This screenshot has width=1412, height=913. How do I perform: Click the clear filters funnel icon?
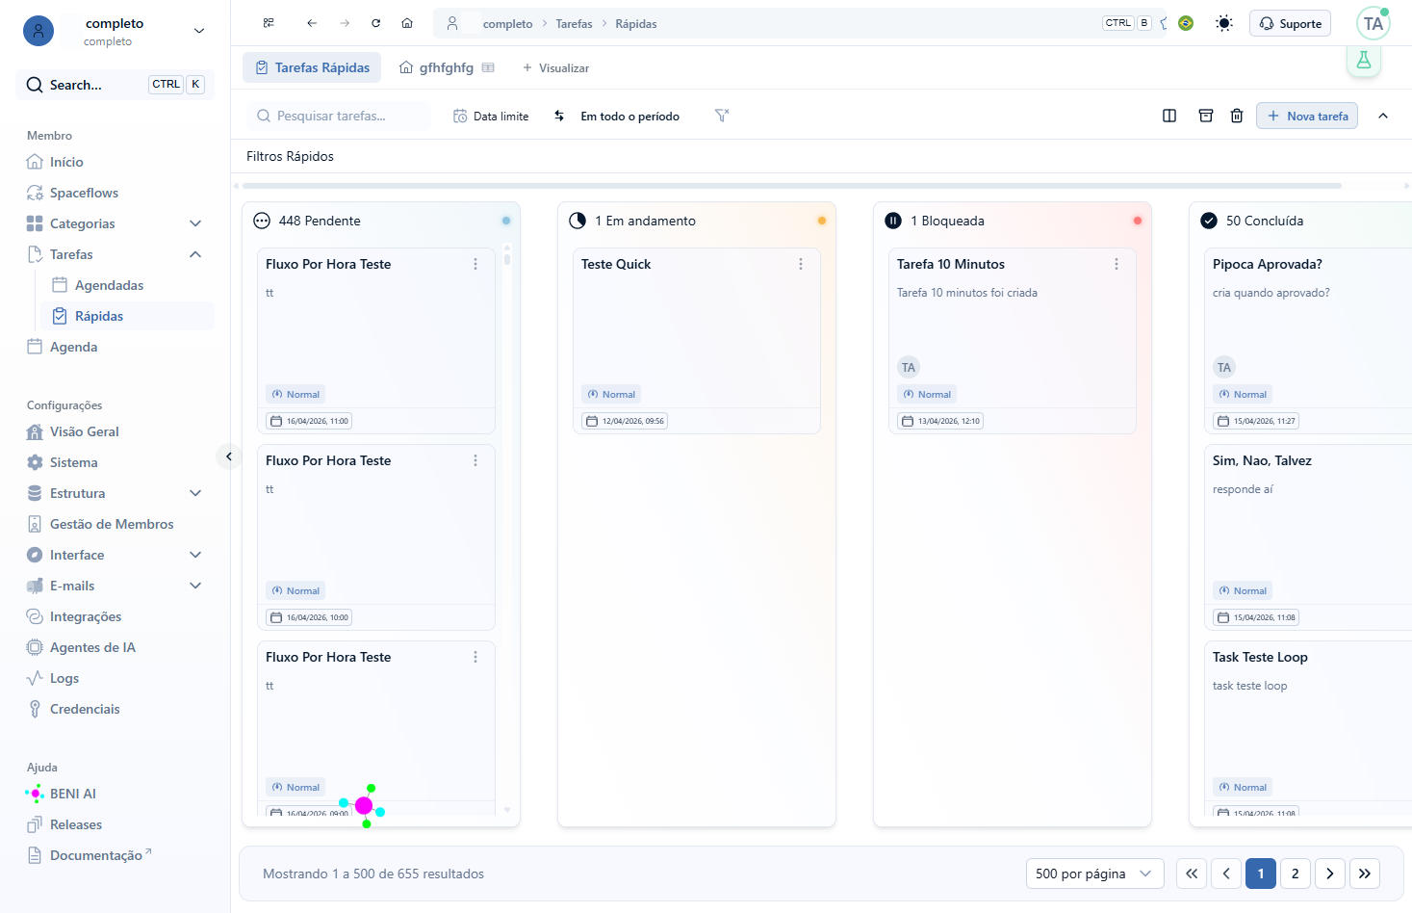pyautogui.click(x=722, y=116)
